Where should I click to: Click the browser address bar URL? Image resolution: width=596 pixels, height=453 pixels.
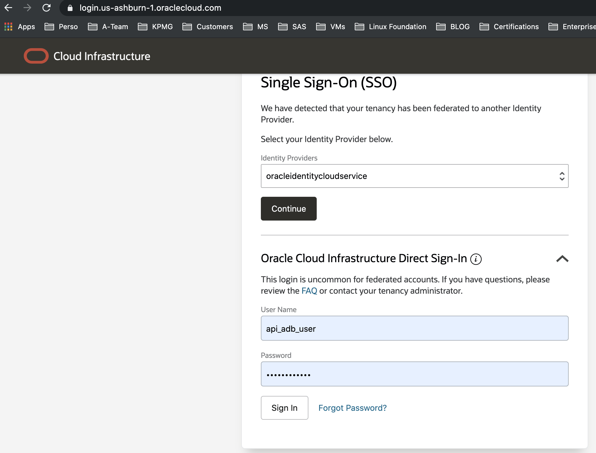(150, 8)
